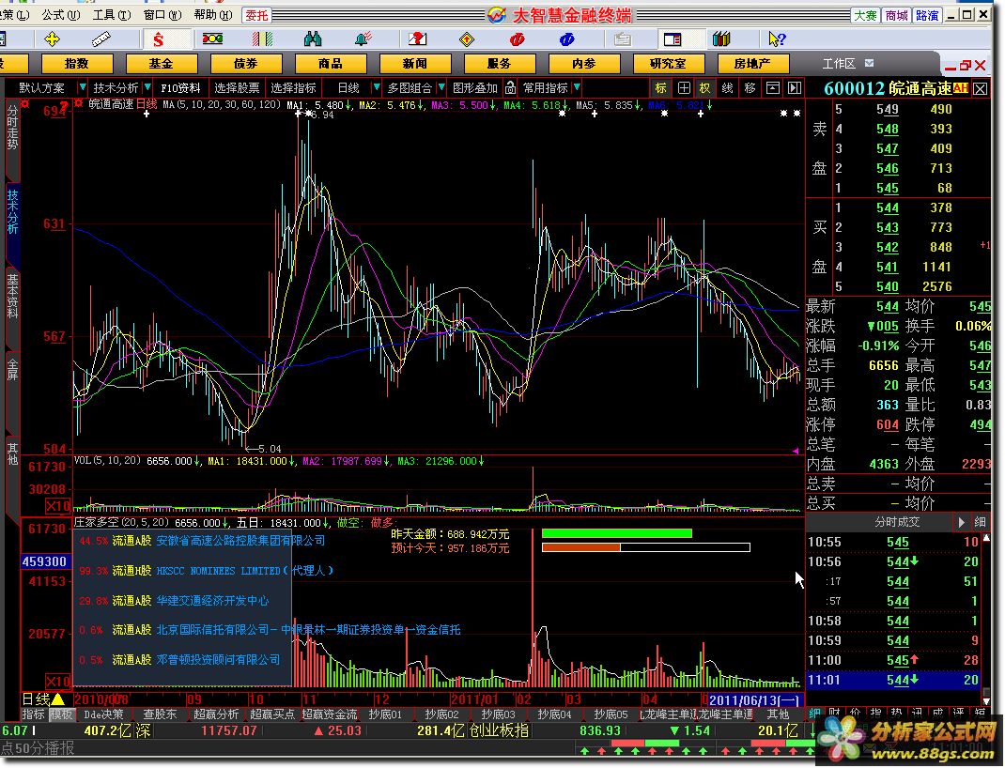Expand the 多图组合 dropdown arrow
This screenshot has width=1005, height=768.
(x=441, y=87)
